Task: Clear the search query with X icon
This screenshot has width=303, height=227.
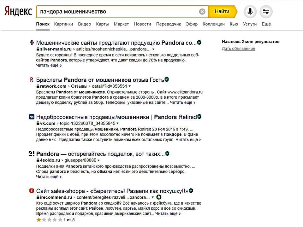Action: click(x=202, y=12)
